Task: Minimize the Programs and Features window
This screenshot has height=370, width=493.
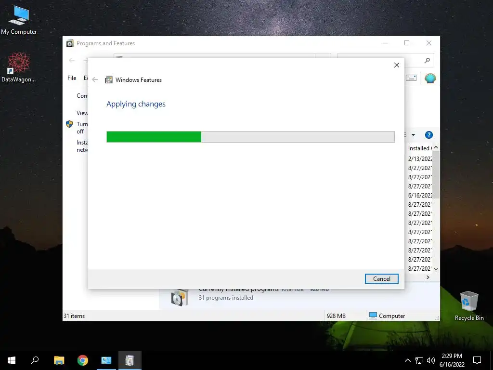Action: [x=385, y=43]
